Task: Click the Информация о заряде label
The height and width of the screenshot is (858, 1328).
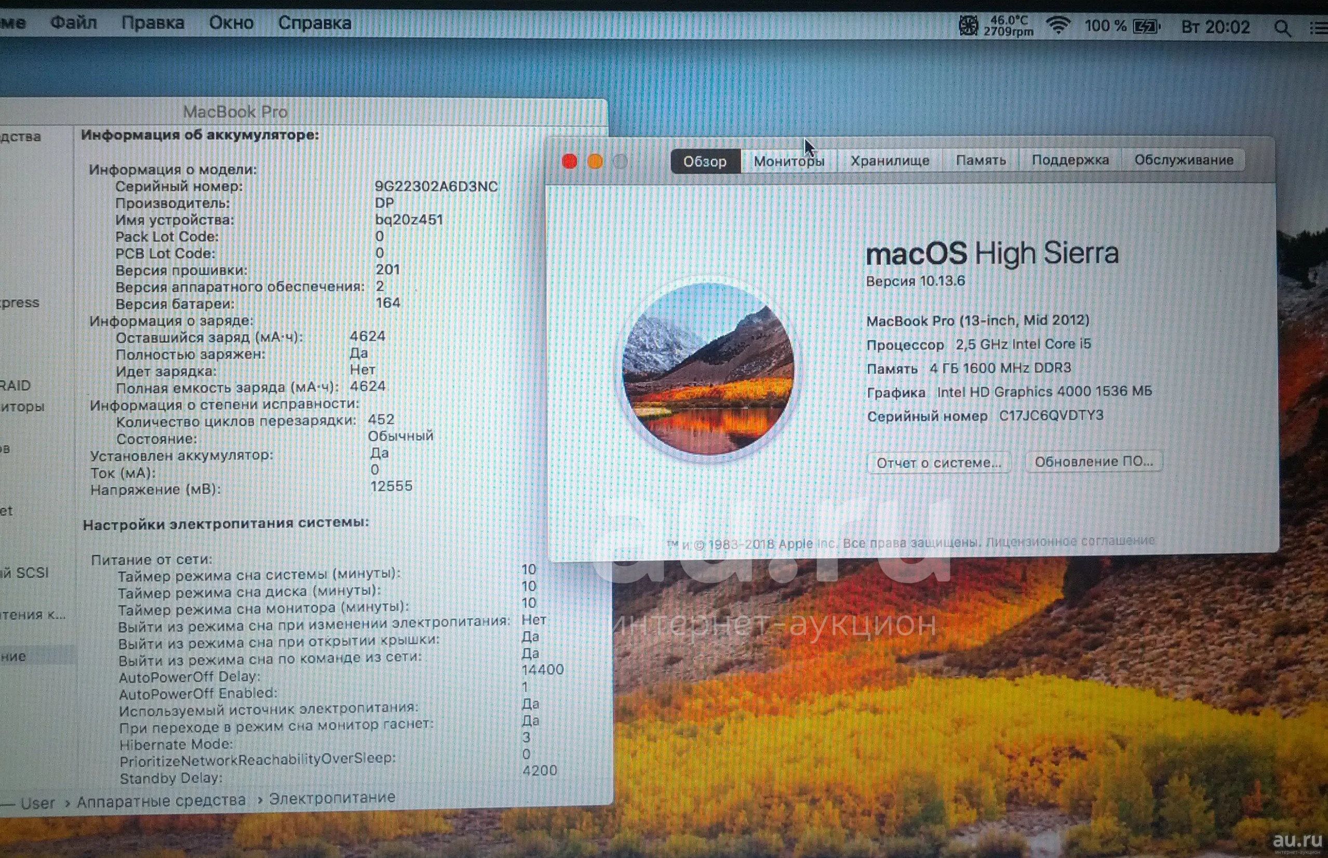Action: click(x=172, y=321)
